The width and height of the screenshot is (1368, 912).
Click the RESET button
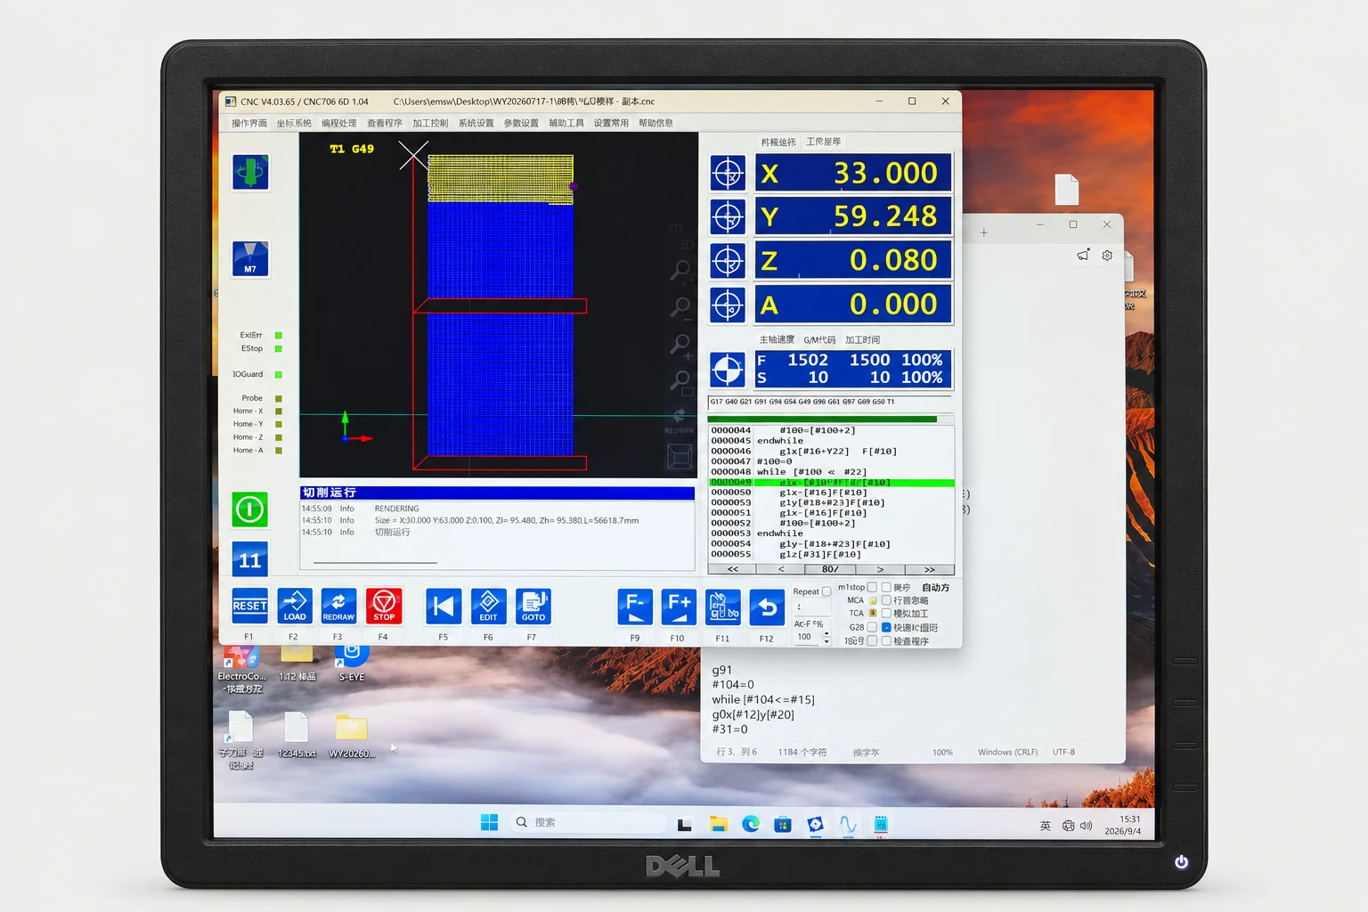(x=249, y=606)
